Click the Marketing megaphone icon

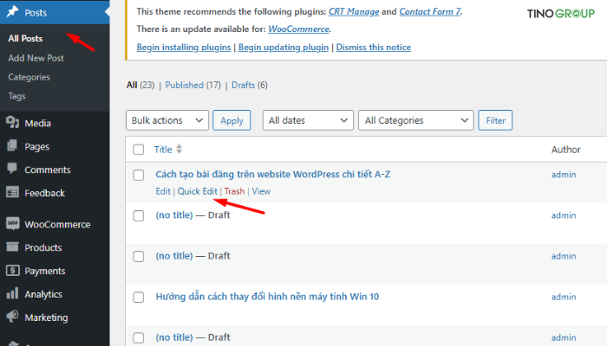12,317
